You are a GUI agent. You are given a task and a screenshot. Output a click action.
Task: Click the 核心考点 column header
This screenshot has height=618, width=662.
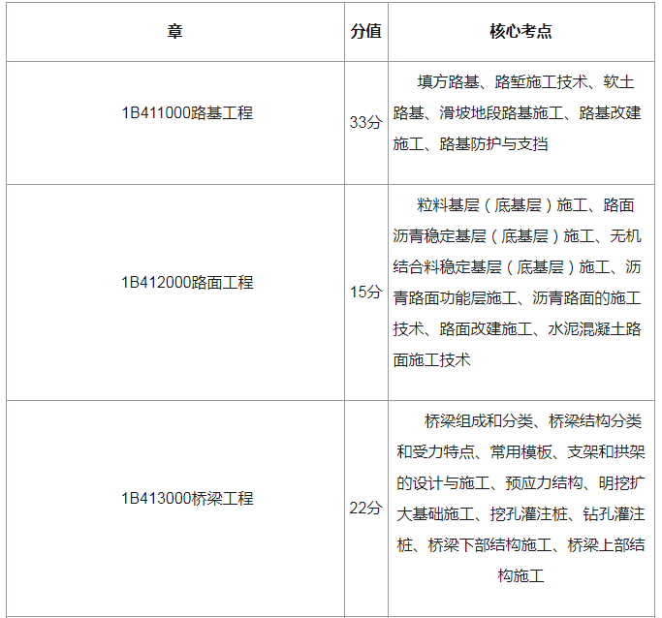(520, 32)
